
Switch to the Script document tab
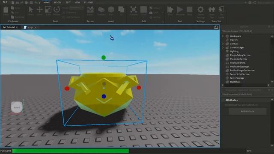coord(30,27)
